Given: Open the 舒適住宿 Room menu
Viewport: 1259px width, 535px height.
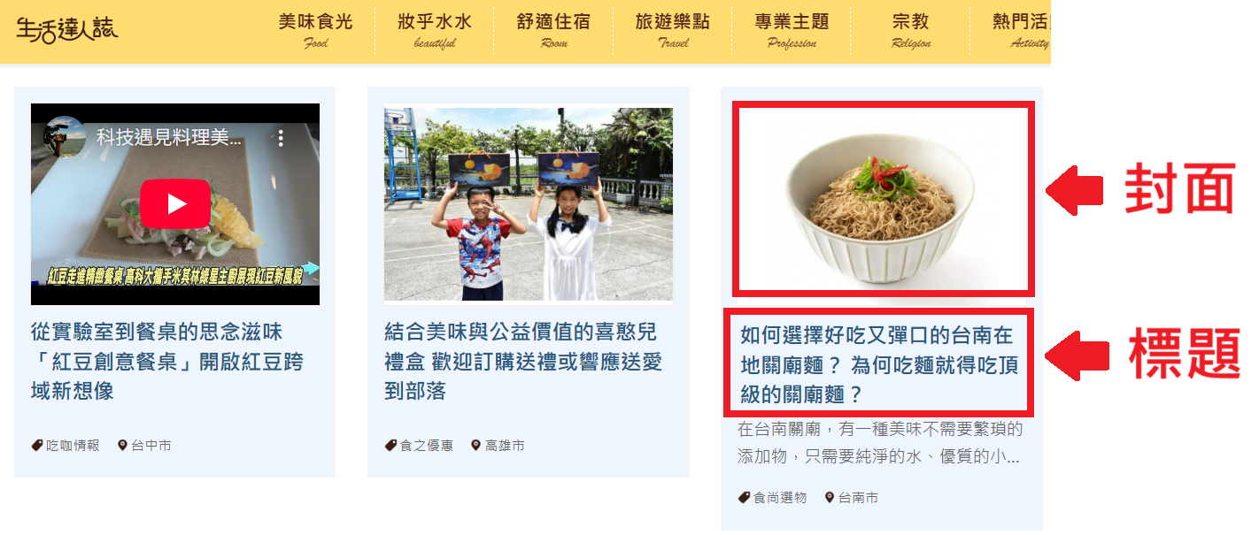Looking at the screenshot, I should pyautogui.click(x=553, y=30).
